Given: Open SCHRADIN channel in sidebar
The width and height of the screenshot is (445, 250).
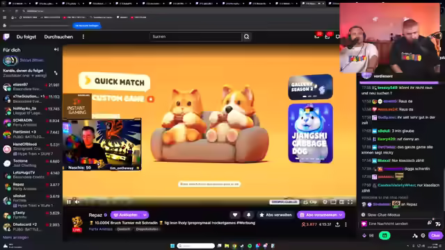Looking at the screenshot, I should click(x=31, y=122).
